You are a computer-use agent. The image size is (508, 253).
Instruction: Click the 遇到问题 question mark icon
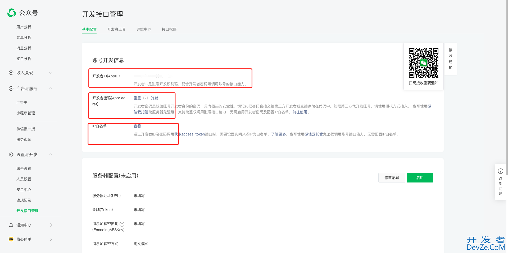(x=501, y=171)
